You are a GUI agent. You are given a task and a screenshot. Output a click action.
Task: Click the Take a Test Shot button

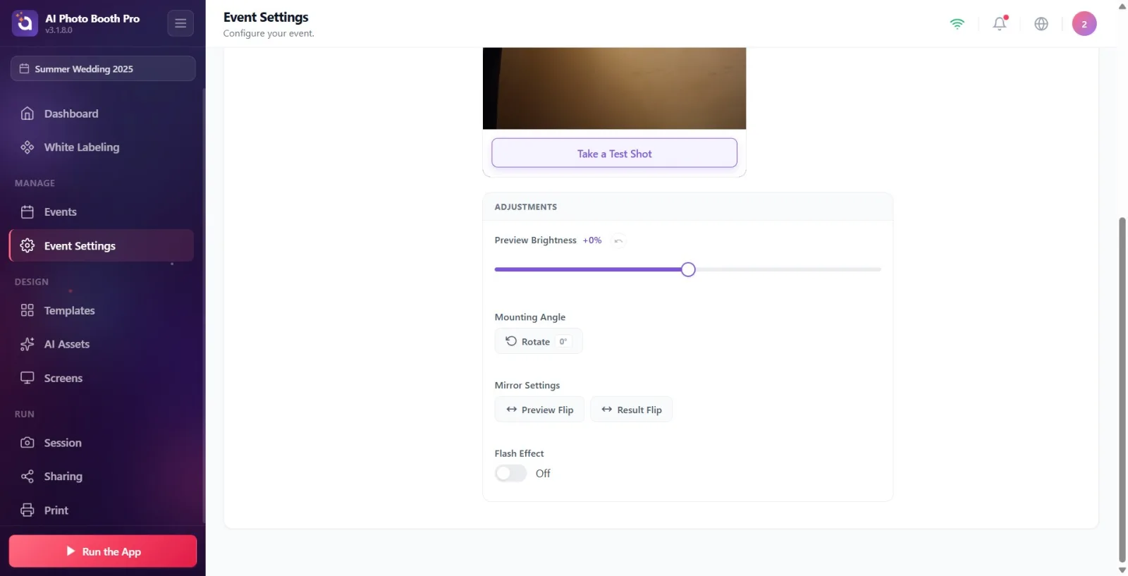click(614, 153)
